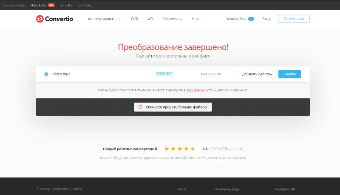Open the Video Editor tool
The height and width of the screenshot is (195, 340).
(x=39, y=5)
